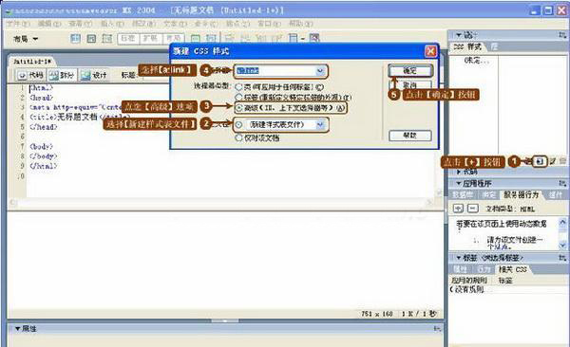Switch to 布局 mode in layout bar

pos(174,39)
